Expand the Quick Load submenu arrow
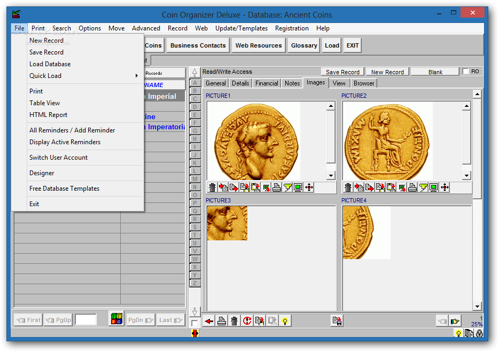Image resolution: width=499 pixels, height=352 pixels. 137,76
